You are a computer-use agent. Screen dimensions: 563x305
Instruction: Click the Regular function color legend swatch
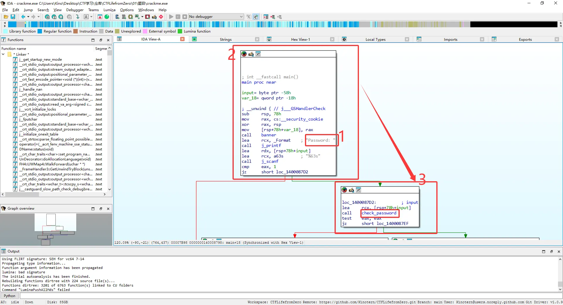tap(40, 31)
